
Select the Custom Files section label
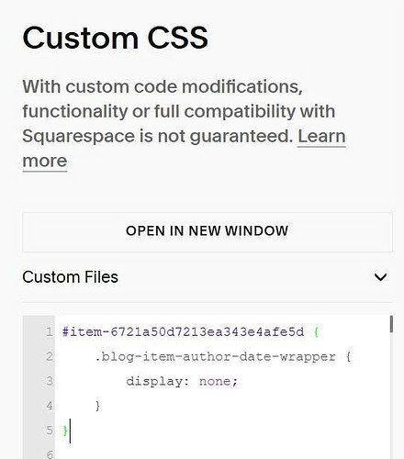coord(70,277)
